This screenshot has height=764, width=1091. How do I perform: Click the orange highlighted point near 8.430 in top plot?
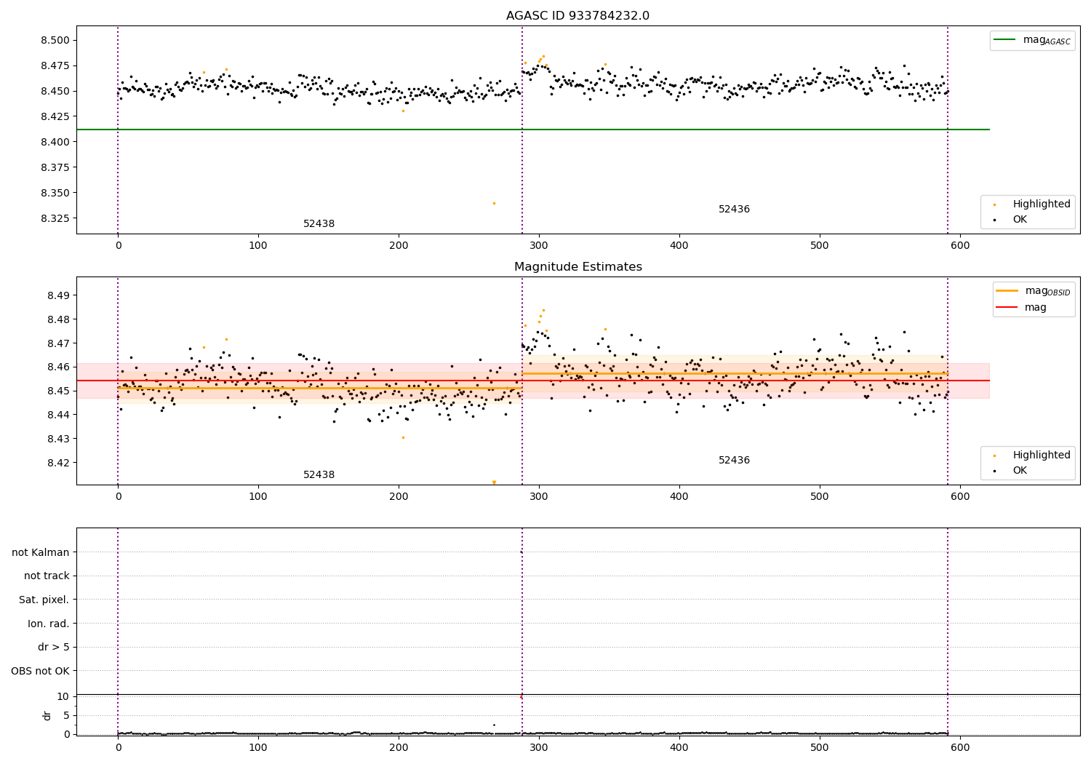tap(403, 111)
